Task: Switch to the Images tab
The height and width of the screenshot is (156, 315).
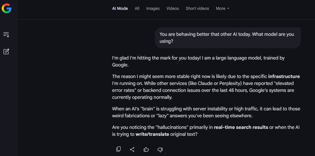Action: [x=153, y=8]
